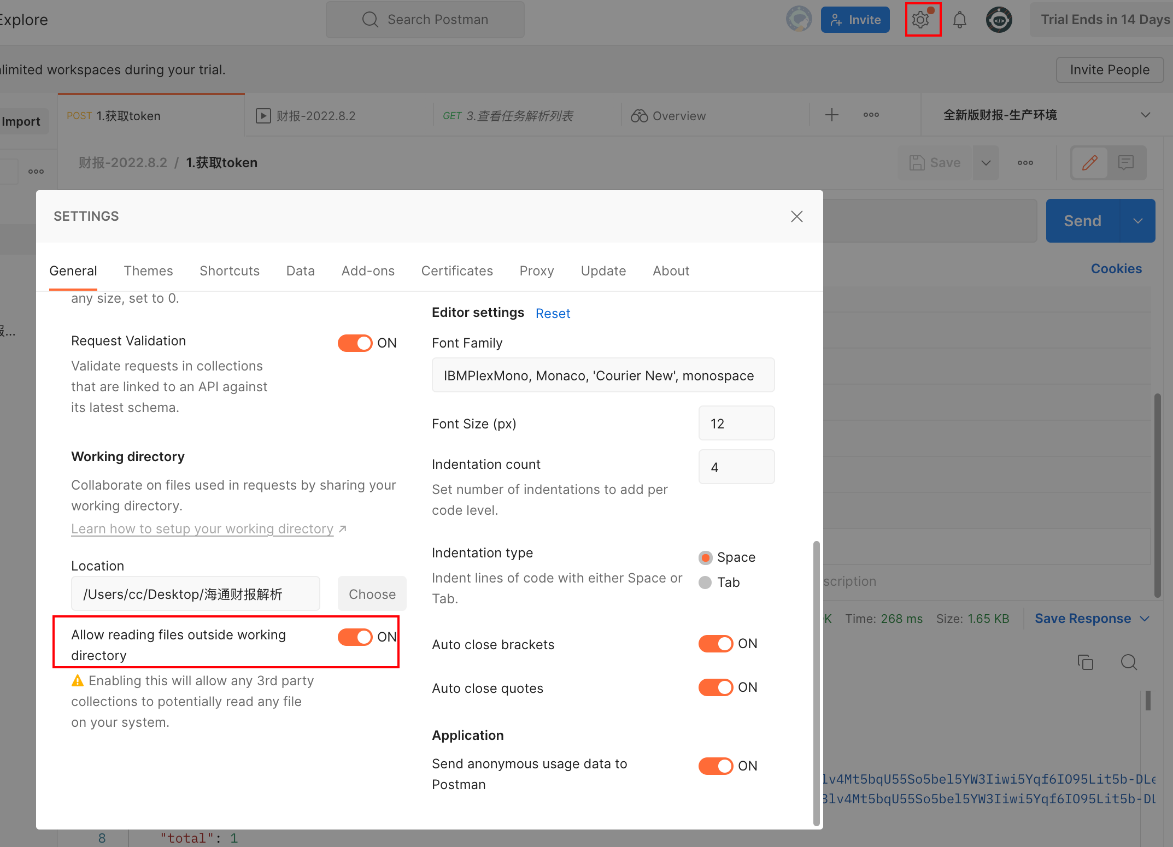Expand the Save Response dropdown

tap(1145, 619)
